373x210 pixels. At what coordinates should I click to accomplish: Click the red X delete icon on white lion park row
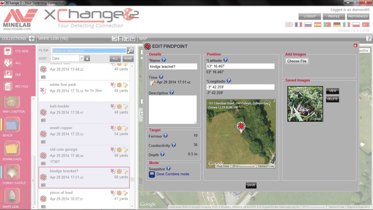pyautogui.click(x=113, y=85)
